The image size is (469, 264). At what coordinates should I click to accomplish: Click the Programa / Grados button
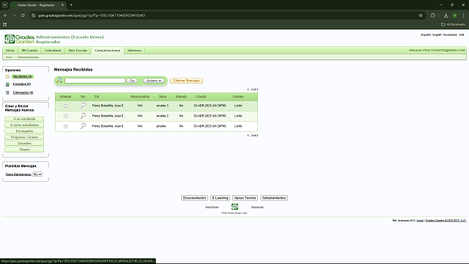[x=24, y=137]
